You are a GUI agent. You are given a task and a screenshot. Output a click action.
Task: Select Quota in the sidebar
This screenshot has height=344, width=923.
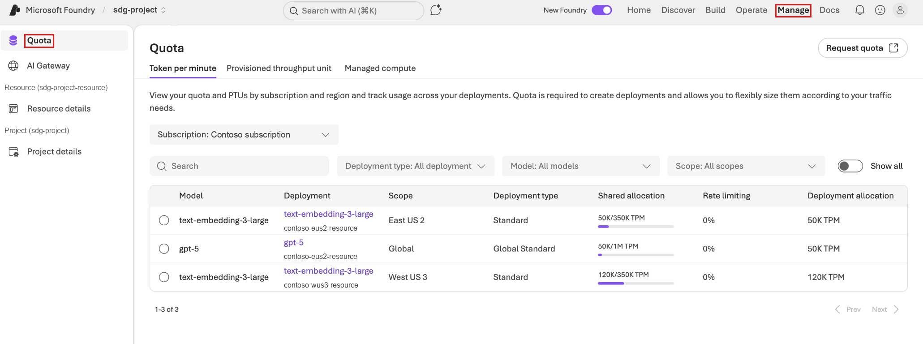(x=64, y=40)
